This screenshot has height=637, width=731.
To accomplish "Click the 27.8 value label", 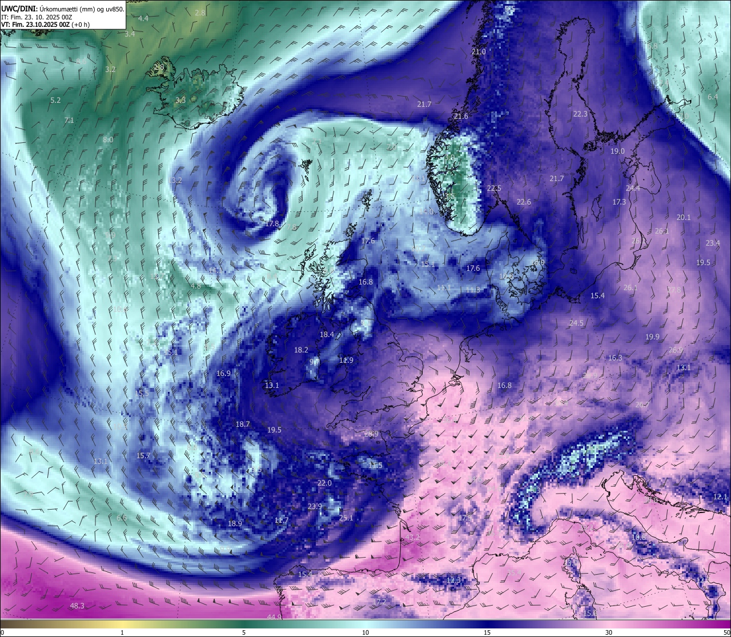I will click(x=674, y=290).
